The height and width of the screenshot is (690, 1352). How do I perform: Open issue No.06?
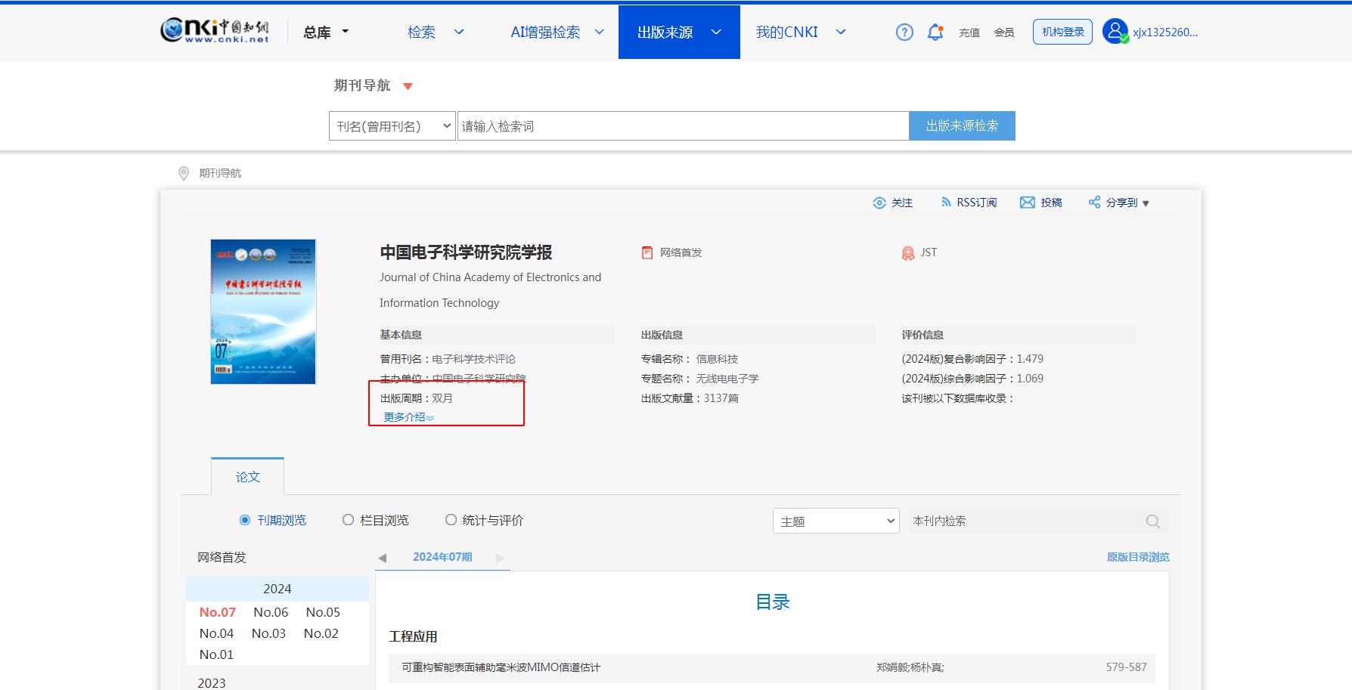pos(271,612)
